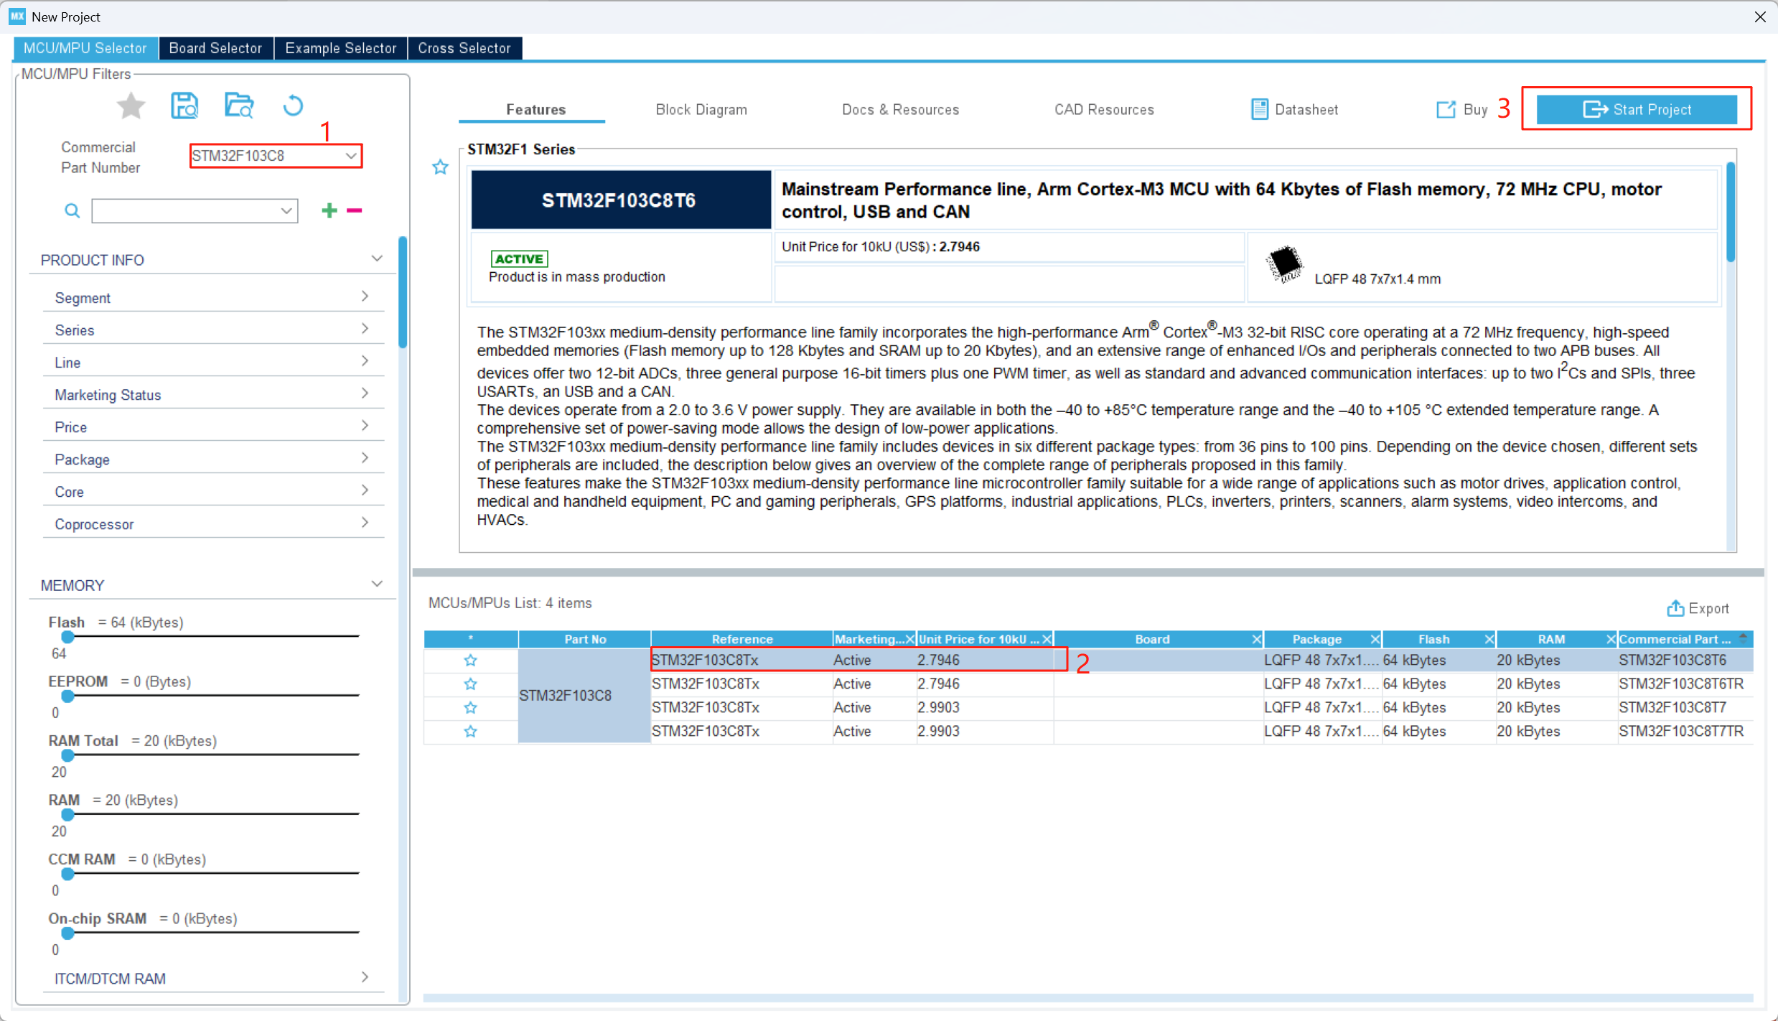1778x1021 pixels.
Task: Click the Start Project button
Action: pyautogui.click(x=1637, y=109)
